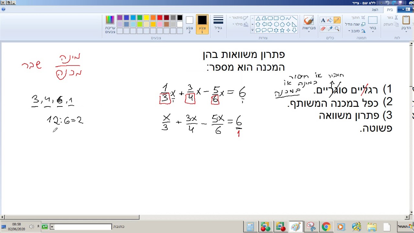The width and height of the screenshot is (414, 233).
Task: Switch to the Home (בית) tab
Action: click(x=390, y=10)
